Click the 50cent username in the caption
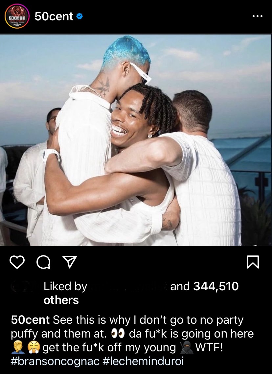272x374 pixels. point(30,320)
